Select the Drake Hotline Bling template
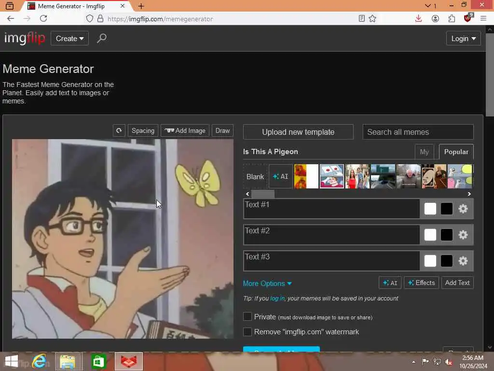494x371 pixels. tap(306, 176)
